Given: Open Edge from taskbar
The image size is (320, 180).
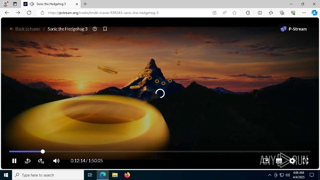Looking at the screenshot, I should (103, 175).
